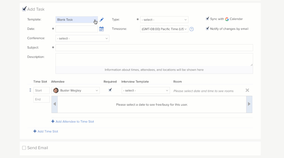Screen dimensions: 284x158
Task: Remove the Buster Wegley time slot row
Action: click(x=247, y=90)
